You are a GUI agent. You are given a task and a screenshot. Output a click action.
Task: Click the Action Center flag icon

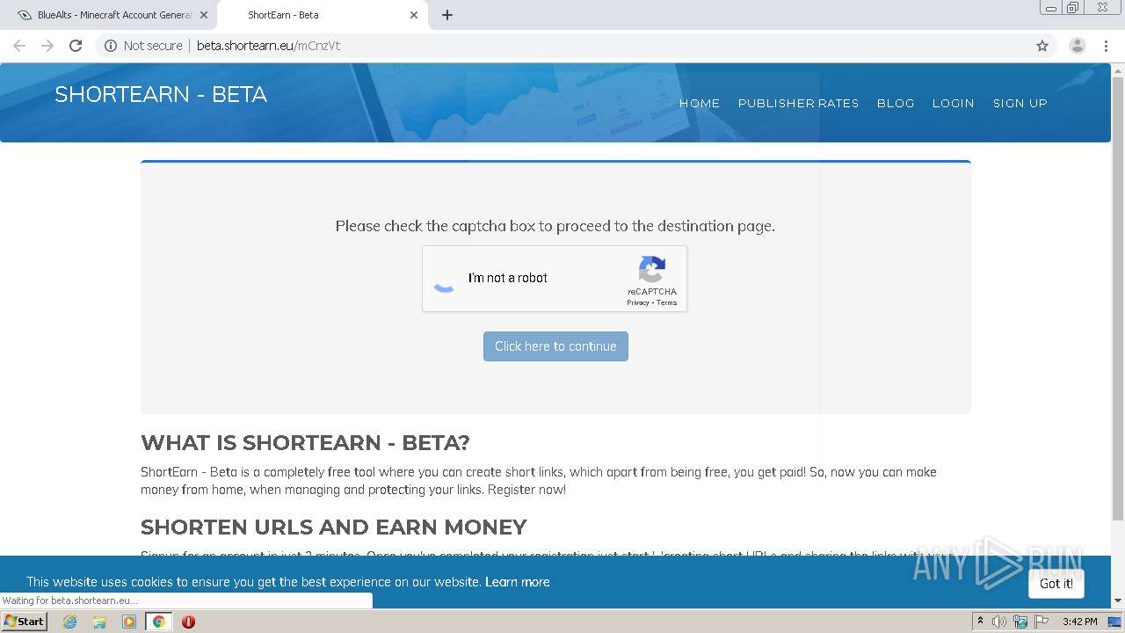pos(1042,622)
